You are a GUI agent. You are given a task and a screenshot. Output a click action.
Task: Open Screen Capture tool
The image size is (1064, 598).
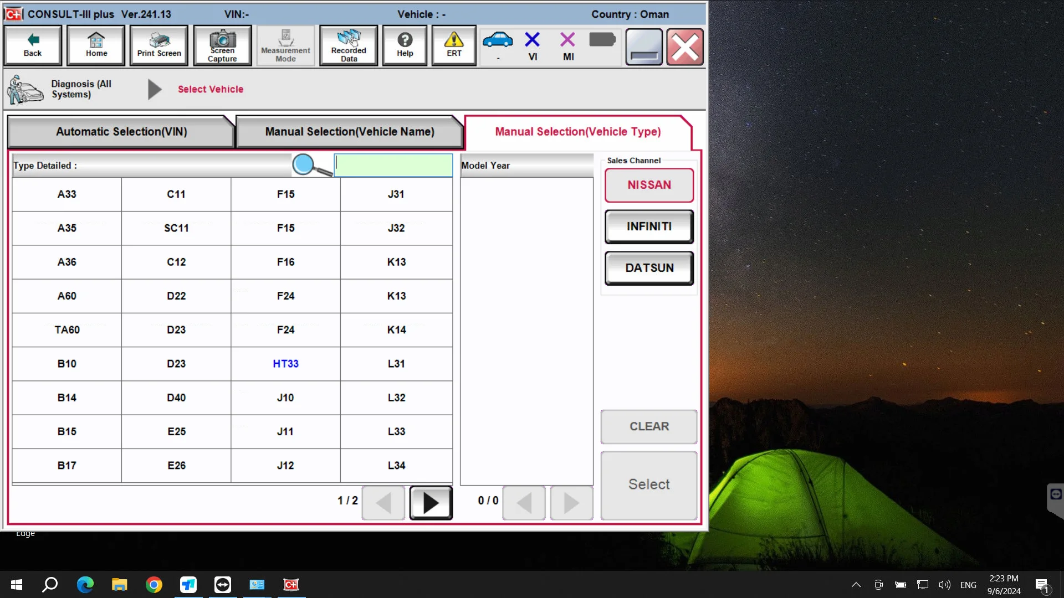(x=223, y=45)
